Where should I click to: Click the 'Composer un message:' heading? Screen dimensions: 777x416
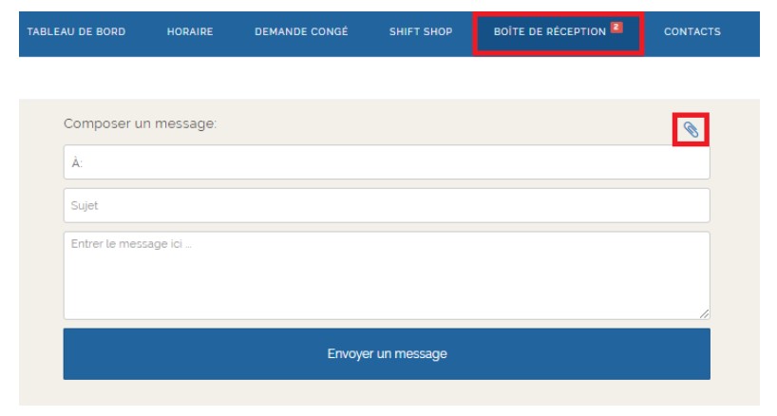coord(140,123)
